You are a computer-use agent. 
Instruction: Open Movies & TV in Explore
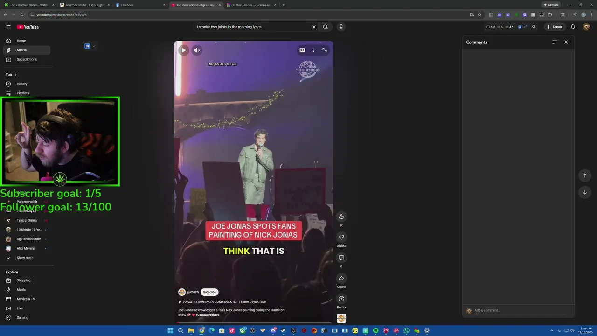coord(27,299)
